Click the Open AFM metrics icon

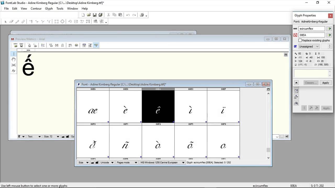pos(15,45)
